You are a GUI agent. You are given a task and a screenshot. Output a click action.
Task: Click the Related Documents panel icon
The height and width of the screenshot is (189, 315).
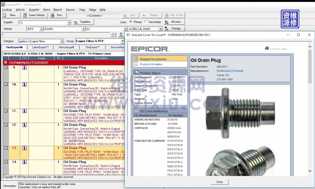point(136,59)
